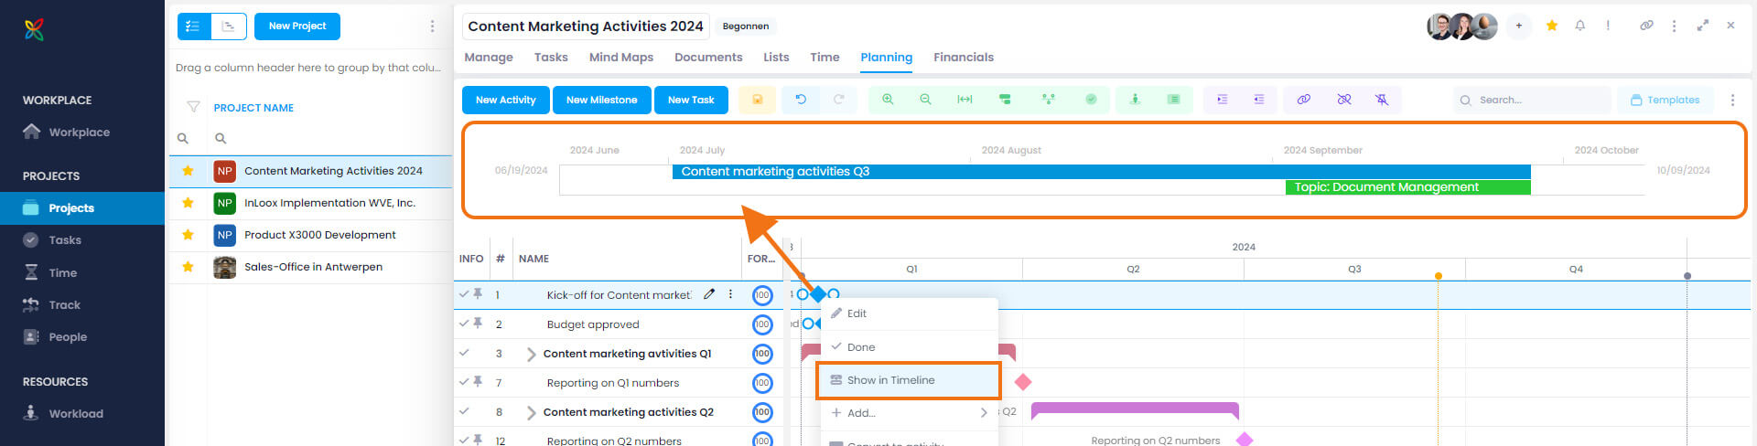Open the Begonnen status dropdown
The image size is (1757, 446).
(x=745, y=27)
